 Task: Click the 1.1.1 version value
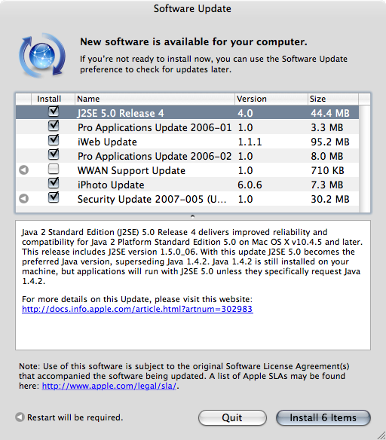pyautogui.click(x=250, y=142)
